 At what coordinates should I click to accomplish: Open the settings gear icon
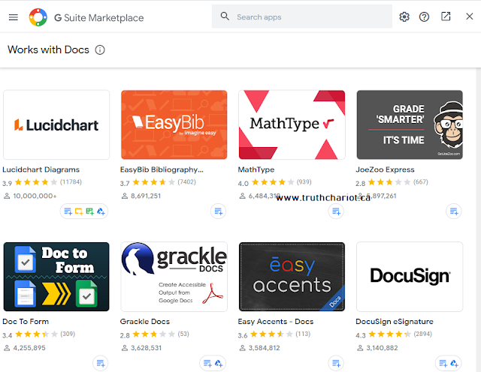coord(404,16)
